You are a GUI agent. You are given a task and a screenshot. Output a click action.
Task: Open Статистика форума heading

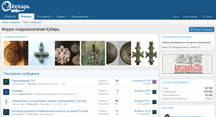(x=175, y=82)
